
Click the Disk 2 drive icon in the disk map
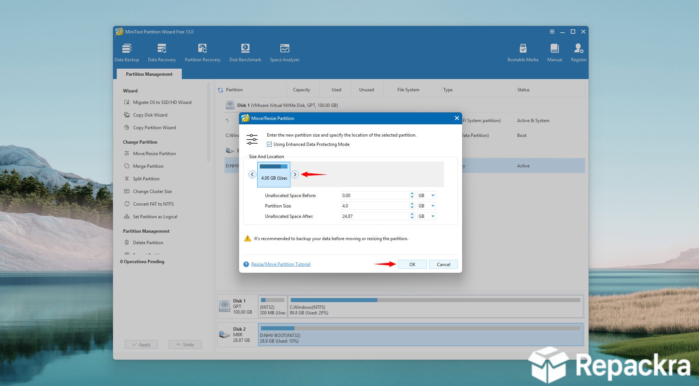point(225,334)
